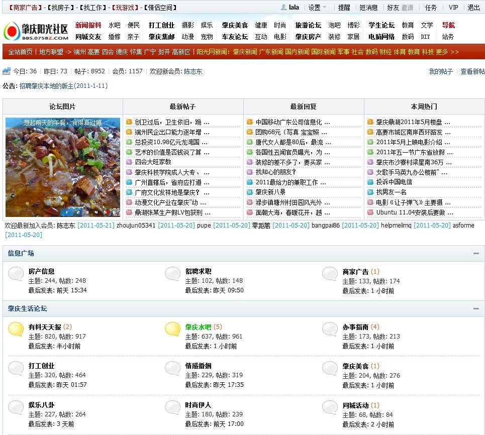The image size is (485, 435).
Task: Click the 打工创业 forum bubble icon
Action: (x=16, y=368)
